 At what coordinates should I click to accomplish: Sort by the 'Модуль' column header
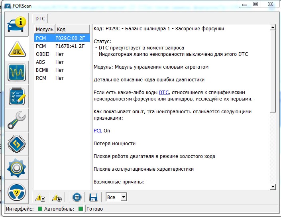pyautogui.click(x=45, y=29)
